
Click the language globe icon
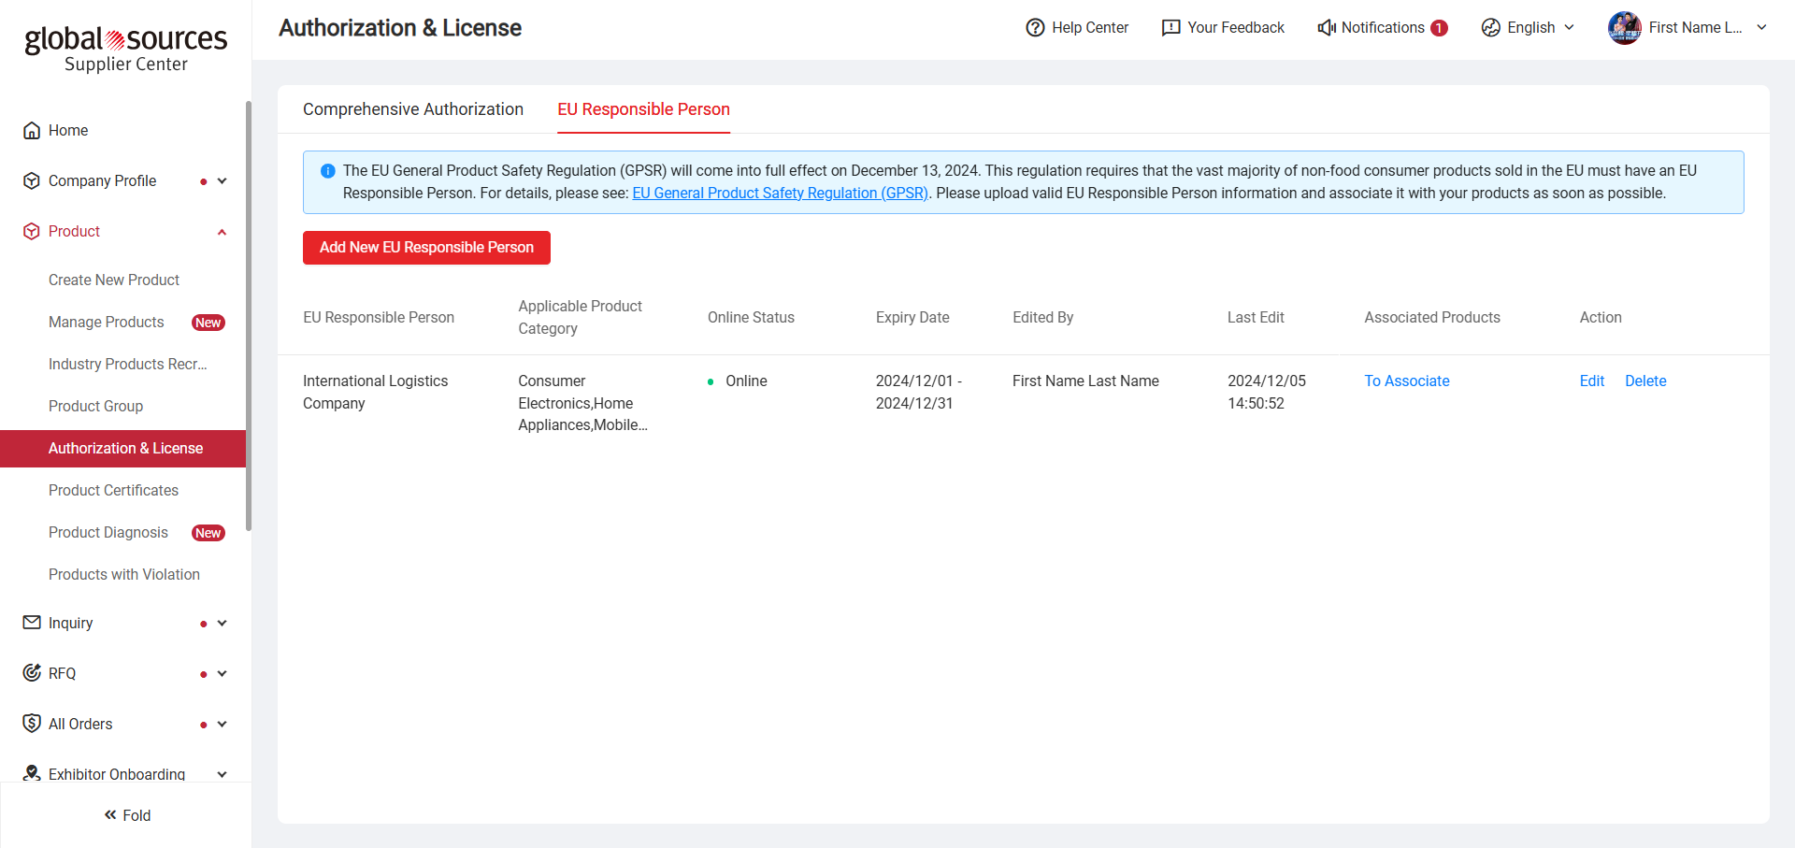[1490, 28]
